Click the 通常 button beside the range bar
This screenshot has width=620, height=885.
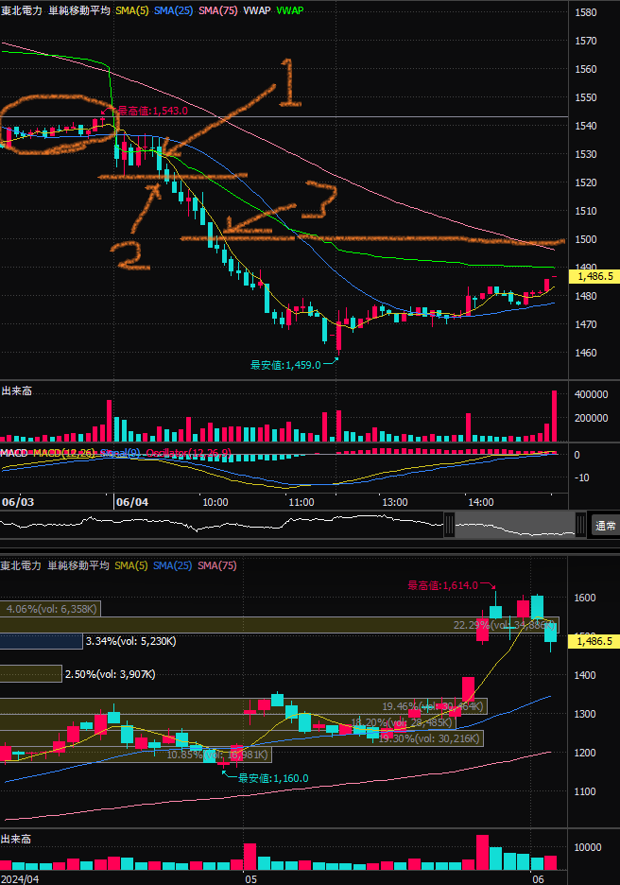(605, 526)
